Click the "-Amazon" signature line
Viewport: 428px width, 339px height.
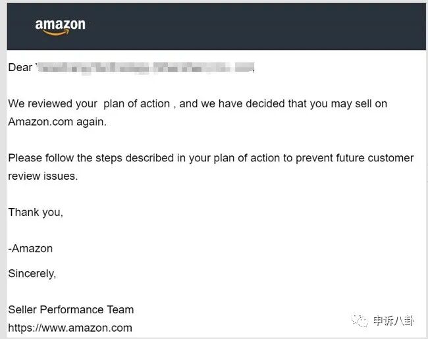pos(30,248)
